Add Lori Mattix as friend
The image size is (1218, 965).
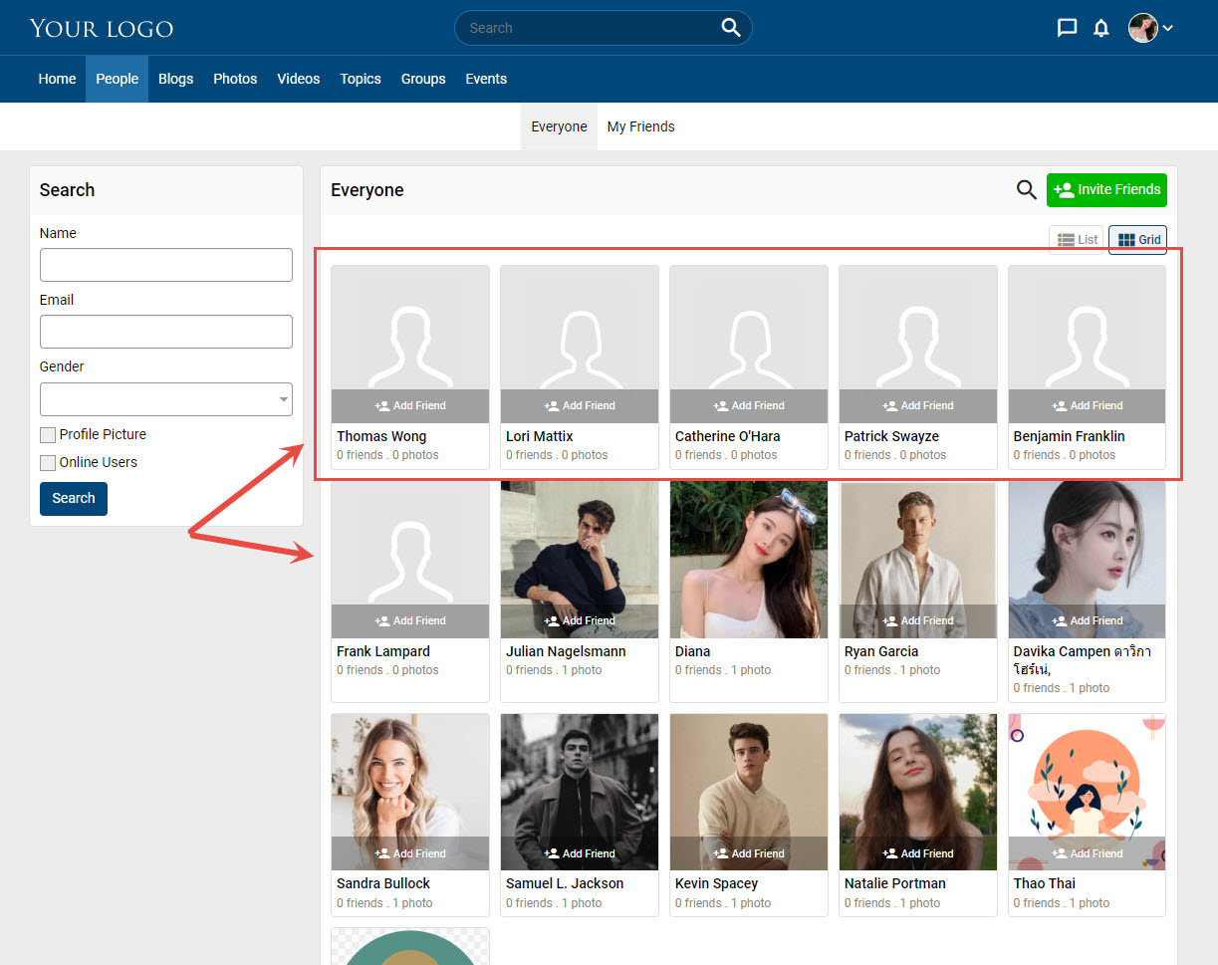point(580,405)
